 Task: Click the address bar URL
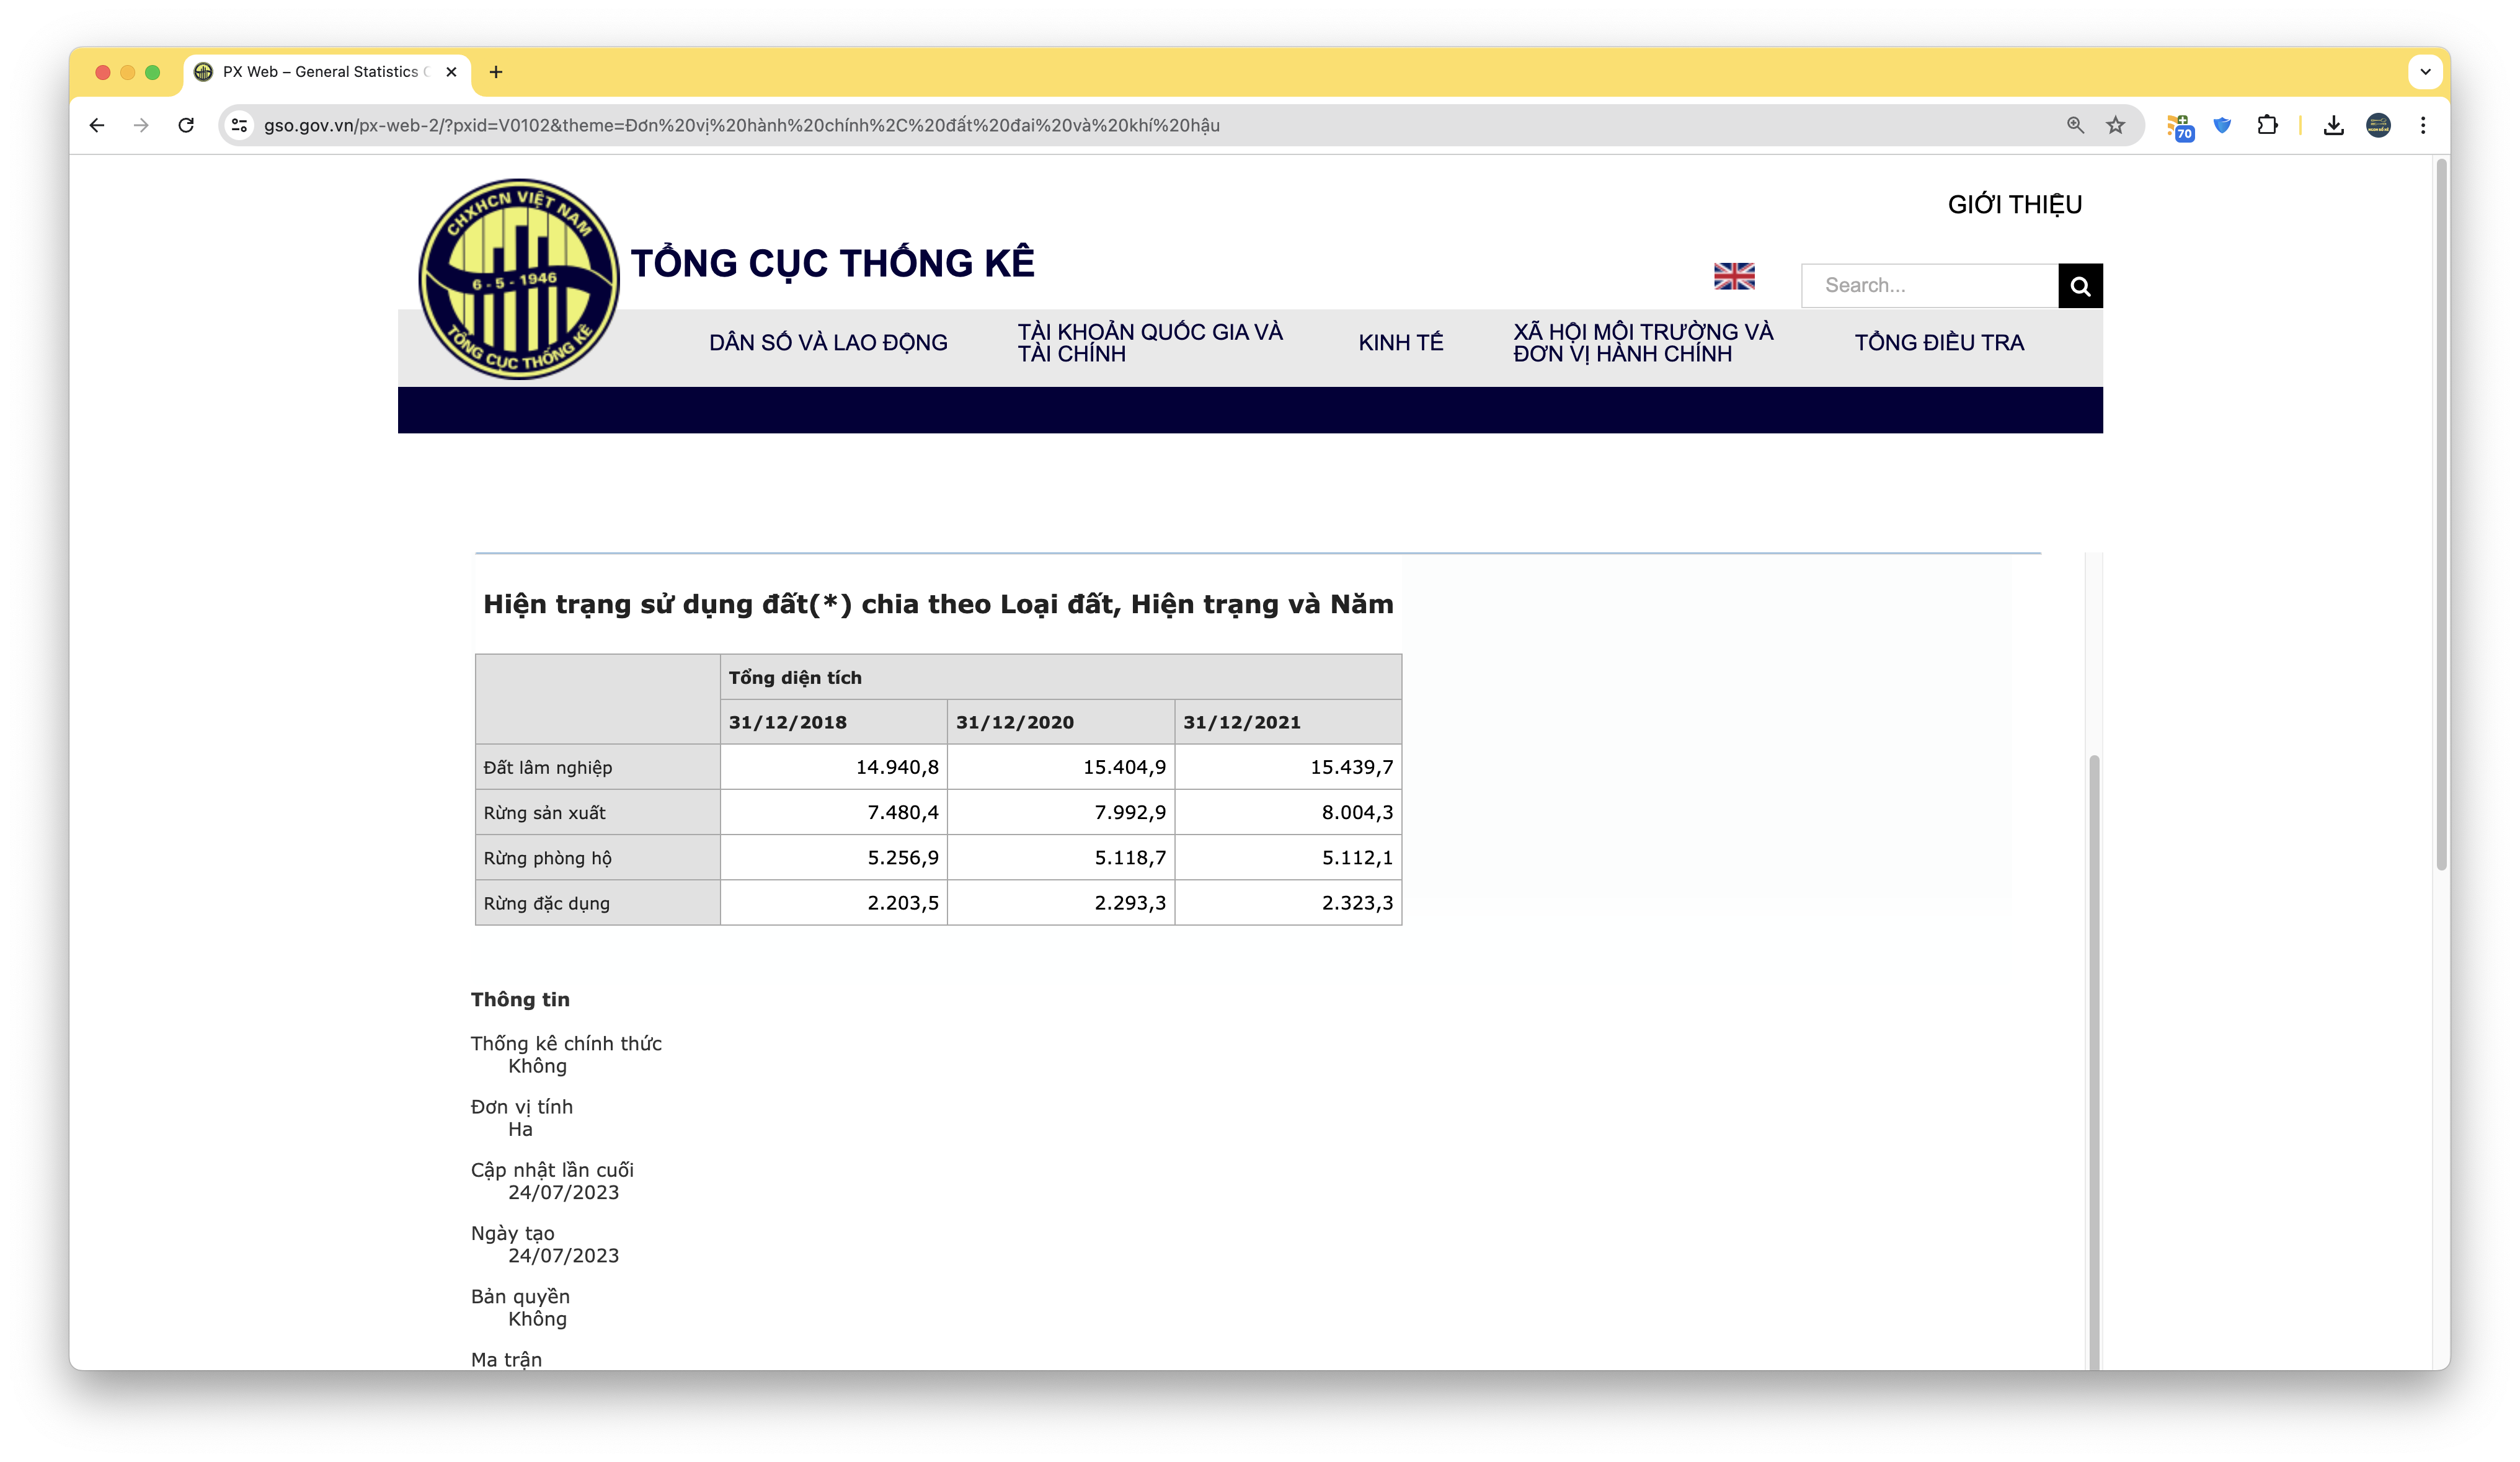pos(741,125)
